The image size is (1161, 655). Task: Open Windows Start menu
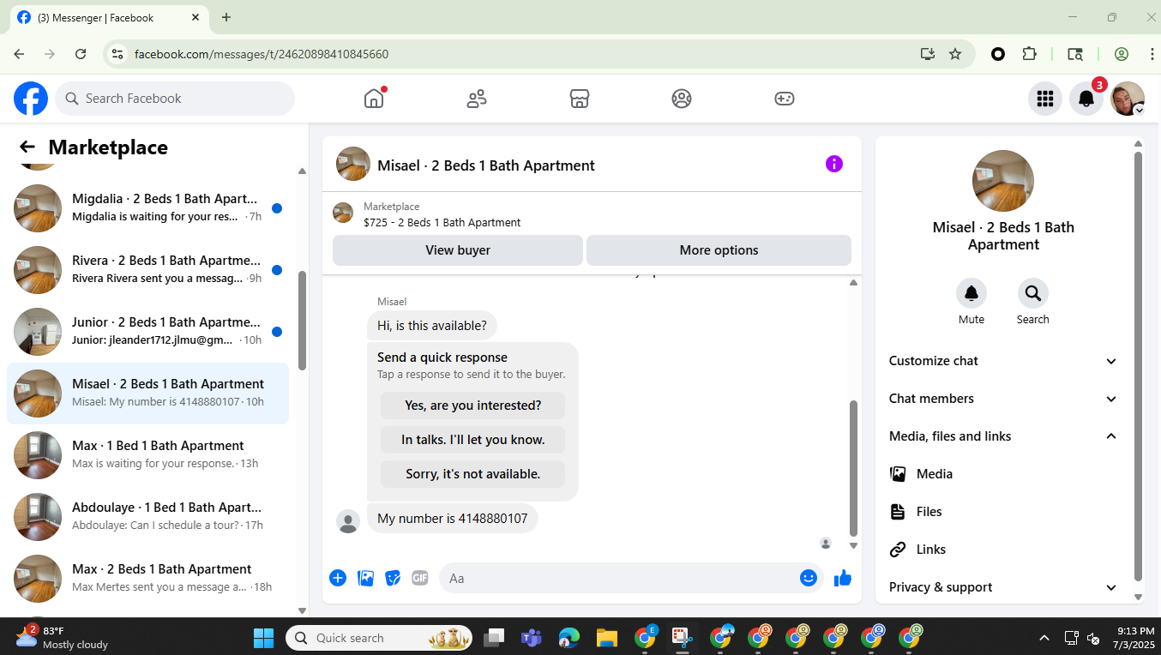[263, 638]
